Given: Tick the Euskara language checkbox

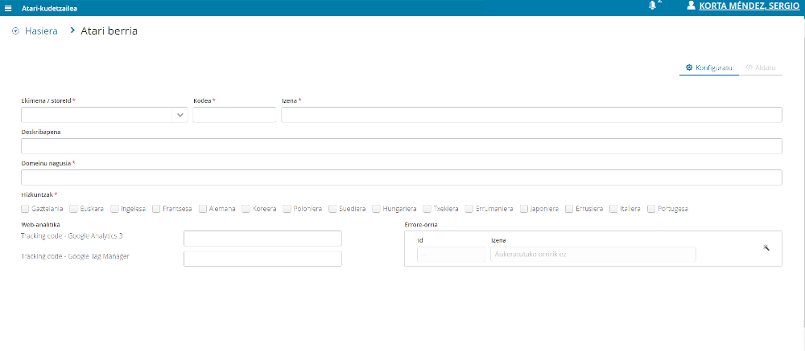Looking at the screenshot, I should [x=74, y=209].
